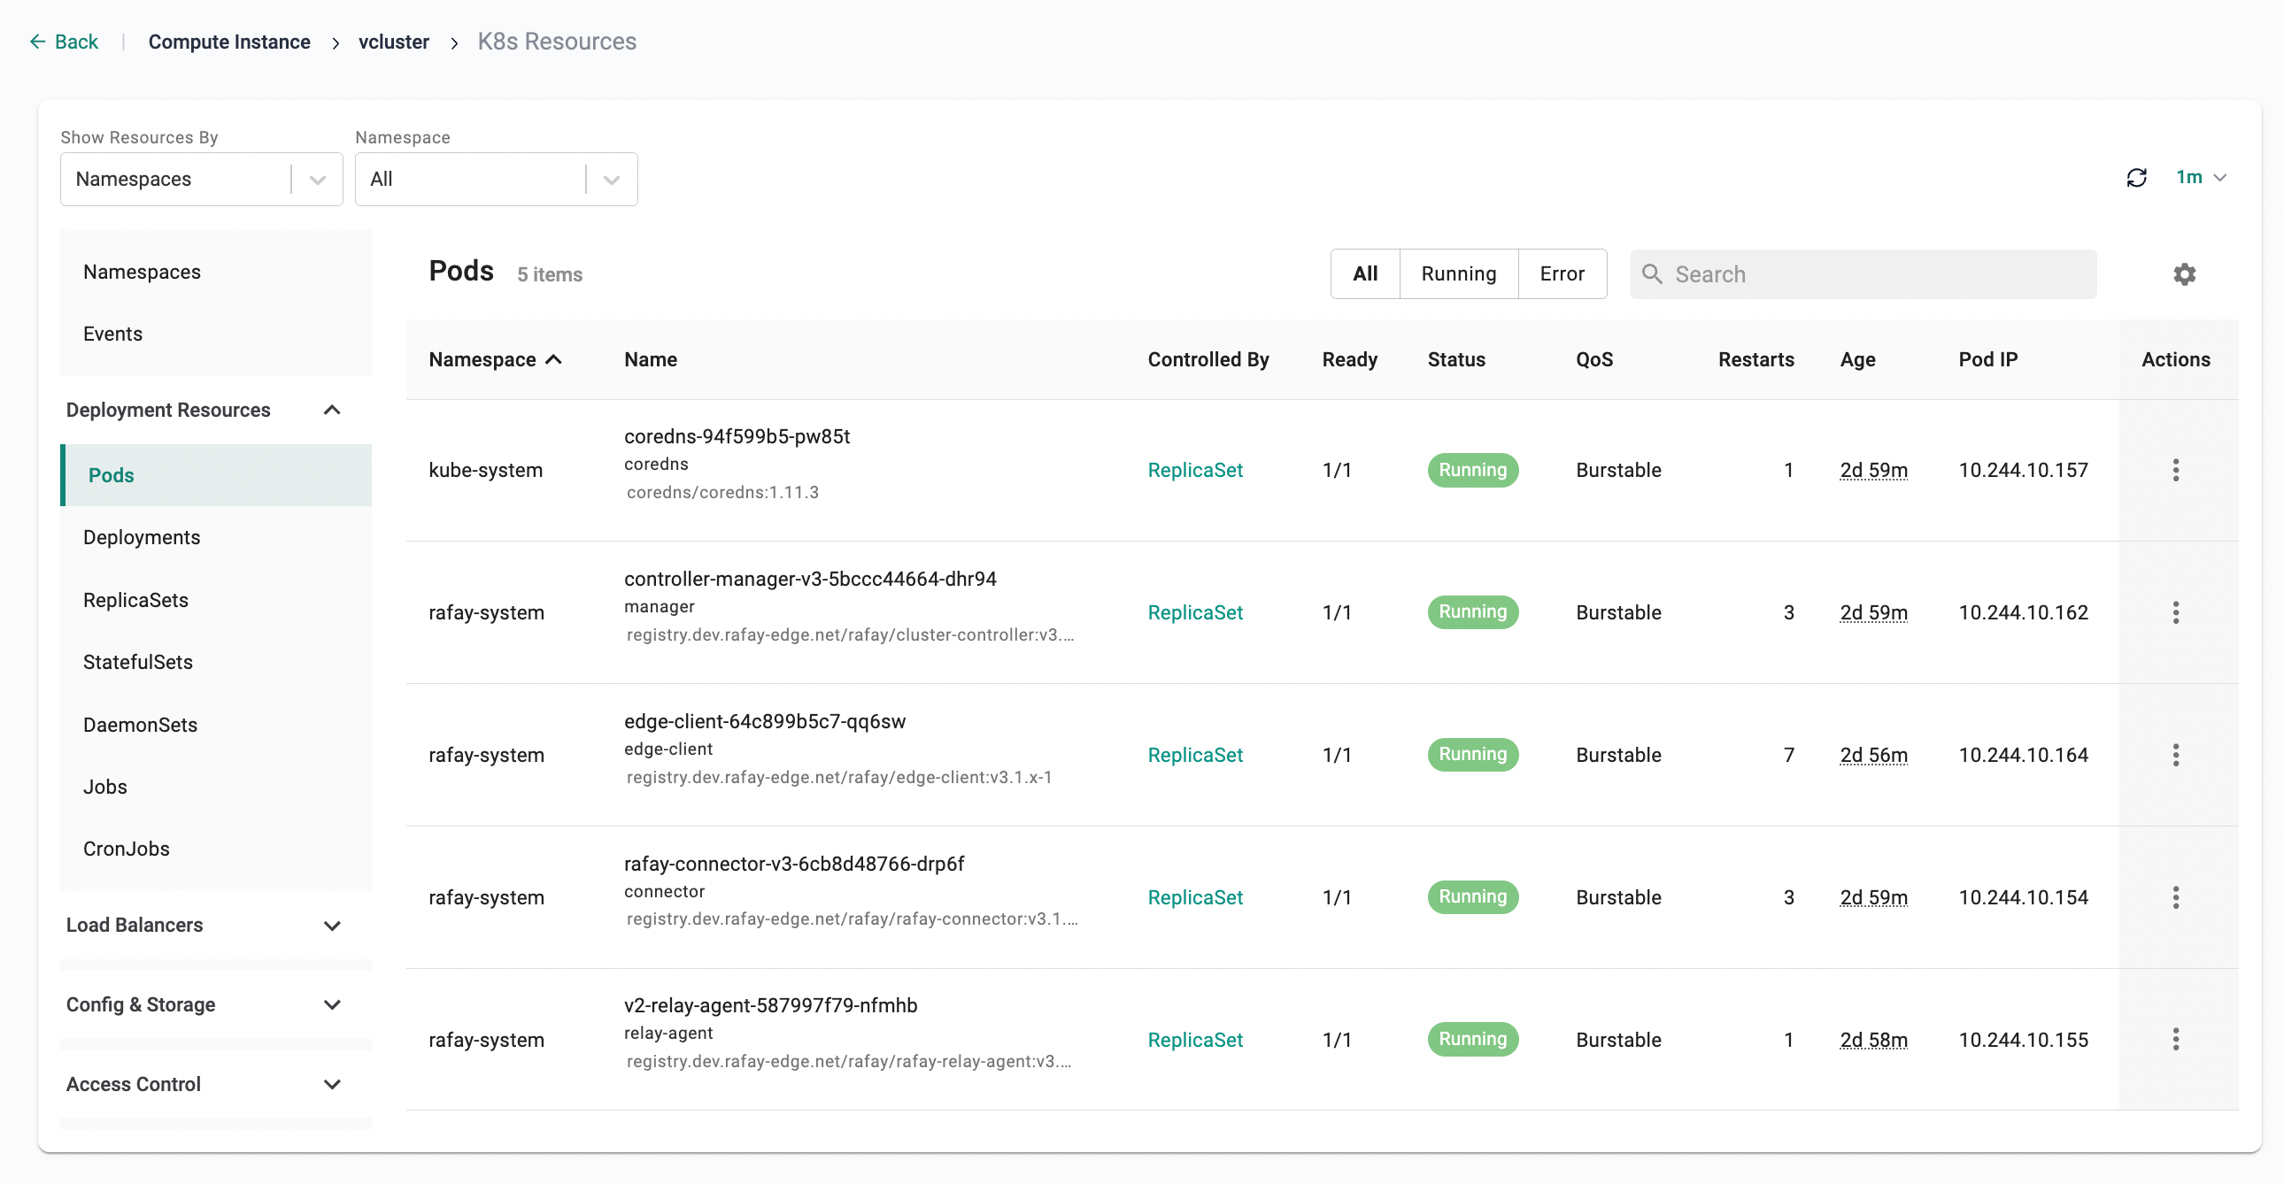Select the Error filter tab

[1562, 273]
